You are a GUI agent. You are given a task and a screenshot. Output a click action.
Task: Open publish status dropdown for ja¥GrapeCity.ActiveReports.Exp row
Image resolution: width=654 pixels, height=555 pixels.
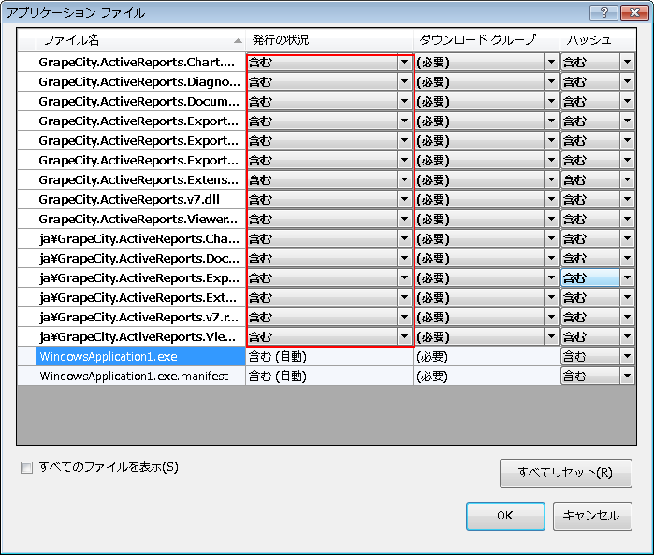404,277
